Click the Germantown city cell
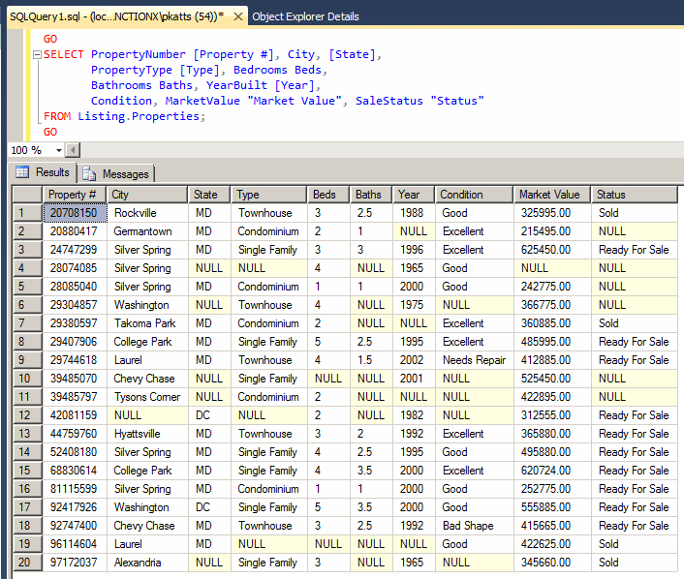 click(147, 231)
